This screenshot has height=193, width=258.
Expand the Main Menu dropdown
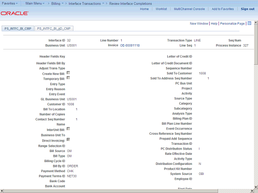point(35,4)
